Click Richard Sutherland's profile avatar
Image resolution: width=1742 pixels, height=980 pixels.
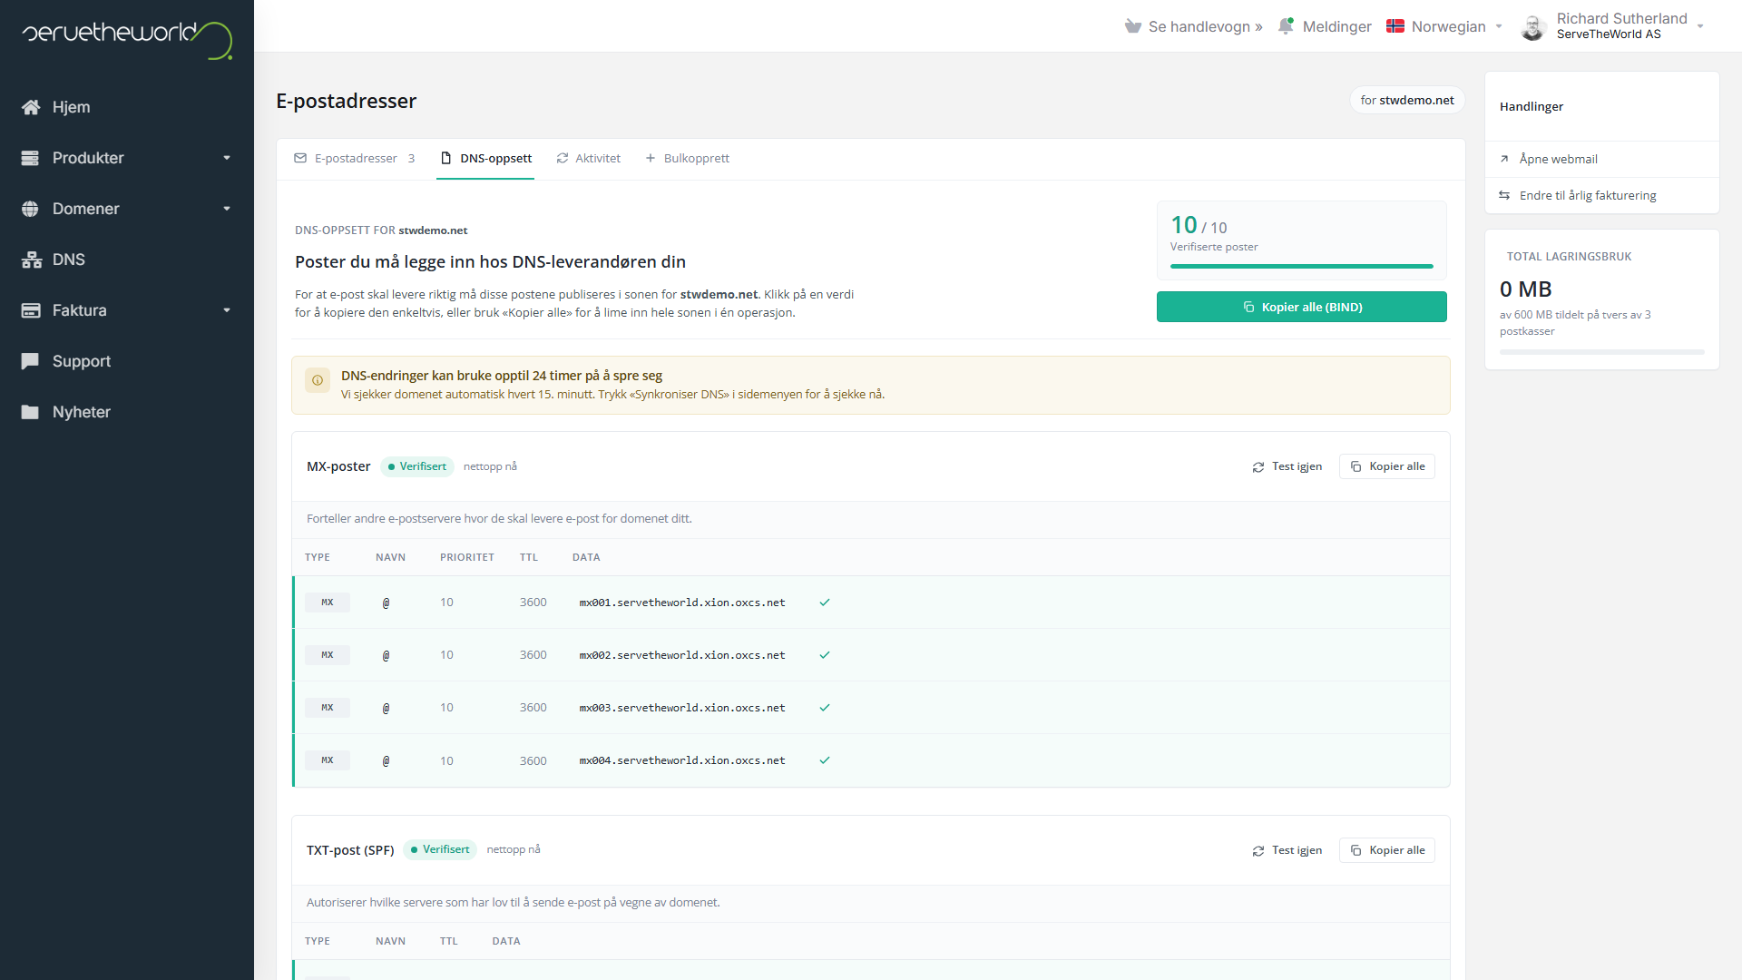[1533, 27]
